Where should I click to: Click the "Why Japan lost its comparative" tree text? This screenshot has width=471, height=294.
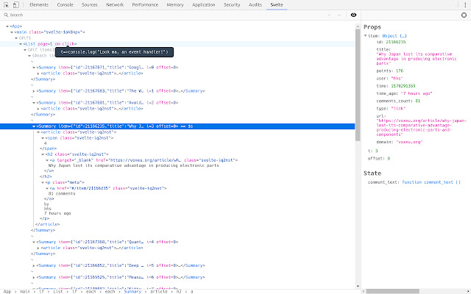pos(134,165)
